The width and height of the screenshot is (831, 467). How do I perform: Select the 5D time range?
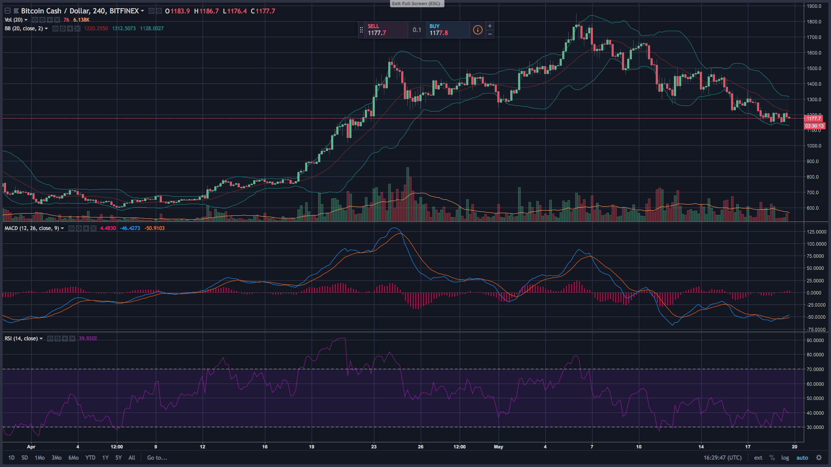[x=25, y=457]
